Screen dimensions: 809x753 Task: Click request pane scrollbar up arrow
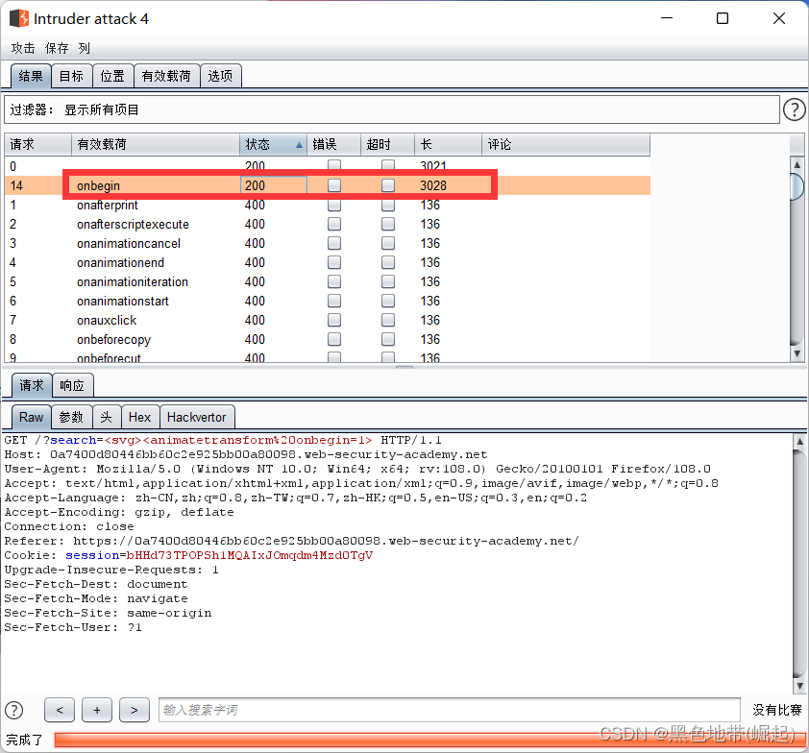799,442
